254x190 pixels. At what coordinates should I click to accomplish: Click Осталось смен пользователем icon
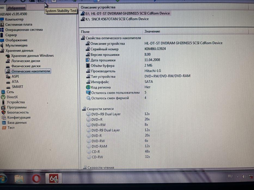pos(88,93)
